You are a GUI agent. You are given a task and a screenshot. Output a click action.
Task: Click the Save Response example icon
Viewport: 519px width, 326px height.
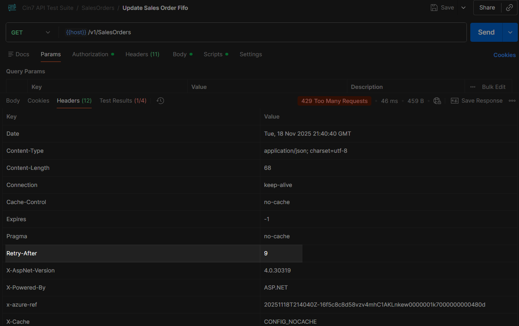click(454, 101)
